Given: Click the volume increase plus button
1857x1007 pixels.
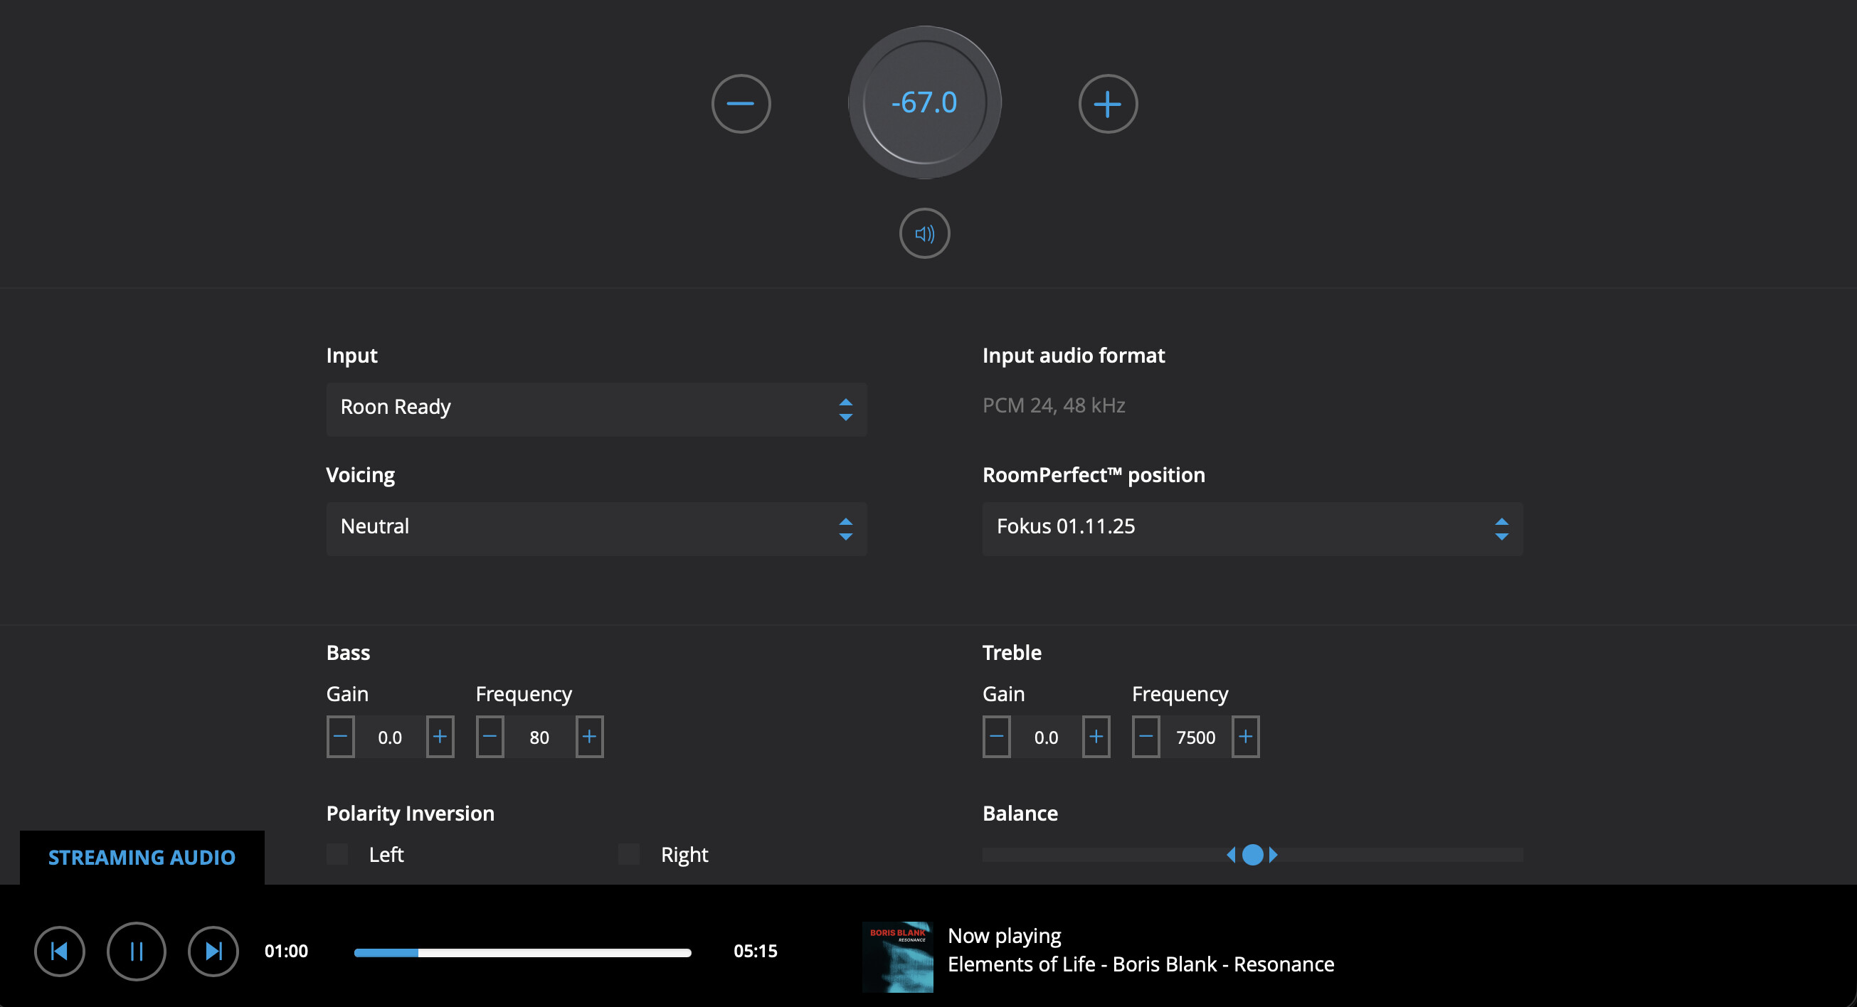Looking at the screenshot, I should click(x=1107, y=104).
